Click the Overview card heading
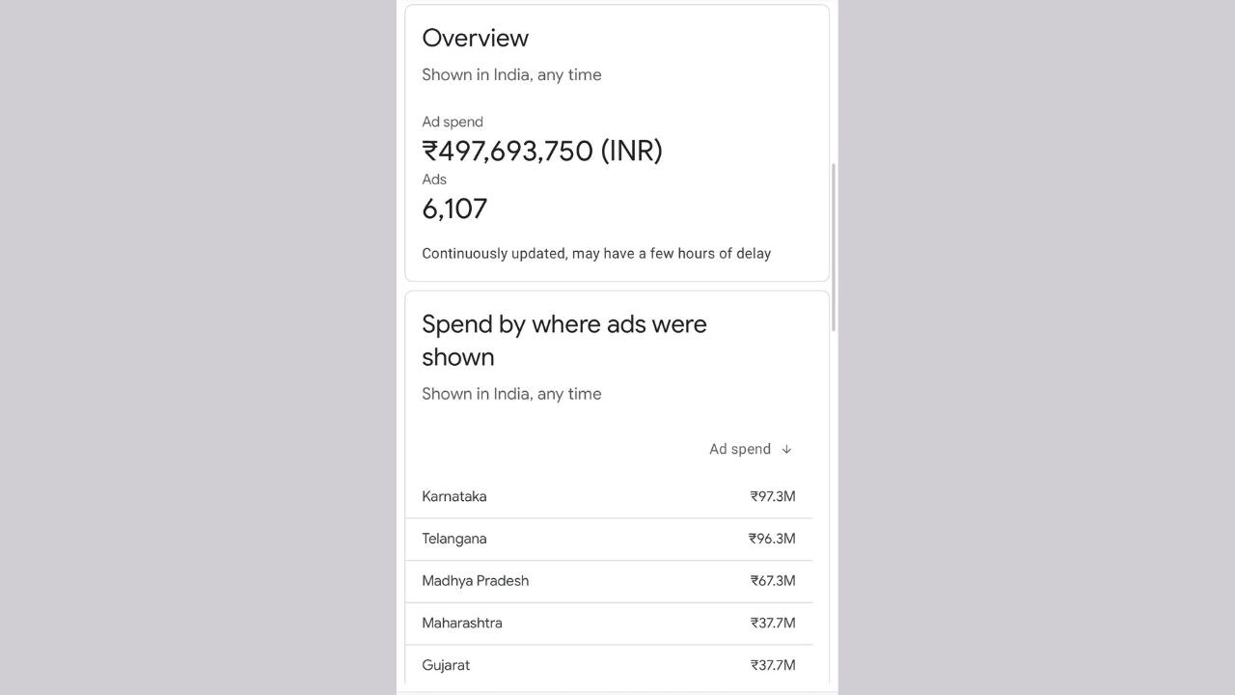This screenshot has height=695, width=1235. (x=476, y=38)
